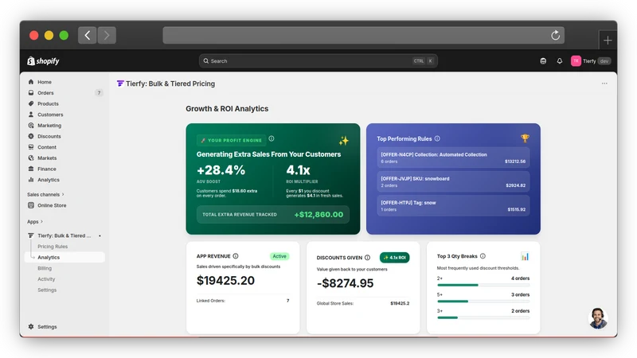This screenshot has height=358, width=637.
Task: Focus the Shopify Search field
Action: [318, 61]
